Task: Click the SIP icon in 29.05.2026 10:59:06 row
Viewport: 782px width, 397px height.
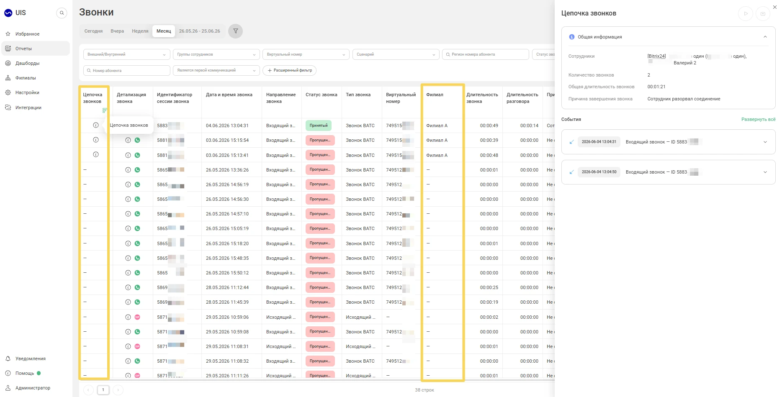Action: click(x=137, y=317)
